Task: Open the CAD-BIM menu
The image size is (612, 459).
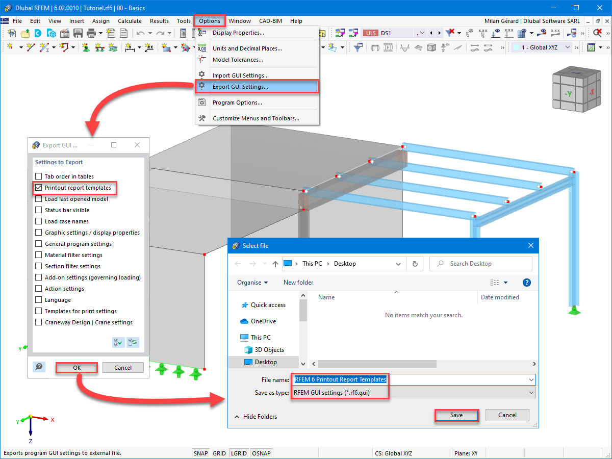Action: 270,21
